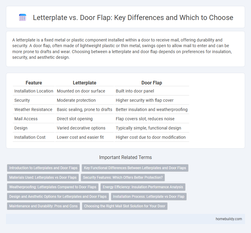Click "Design and Aesthetic Options for Letterplates and Door Flaps"

58,197
